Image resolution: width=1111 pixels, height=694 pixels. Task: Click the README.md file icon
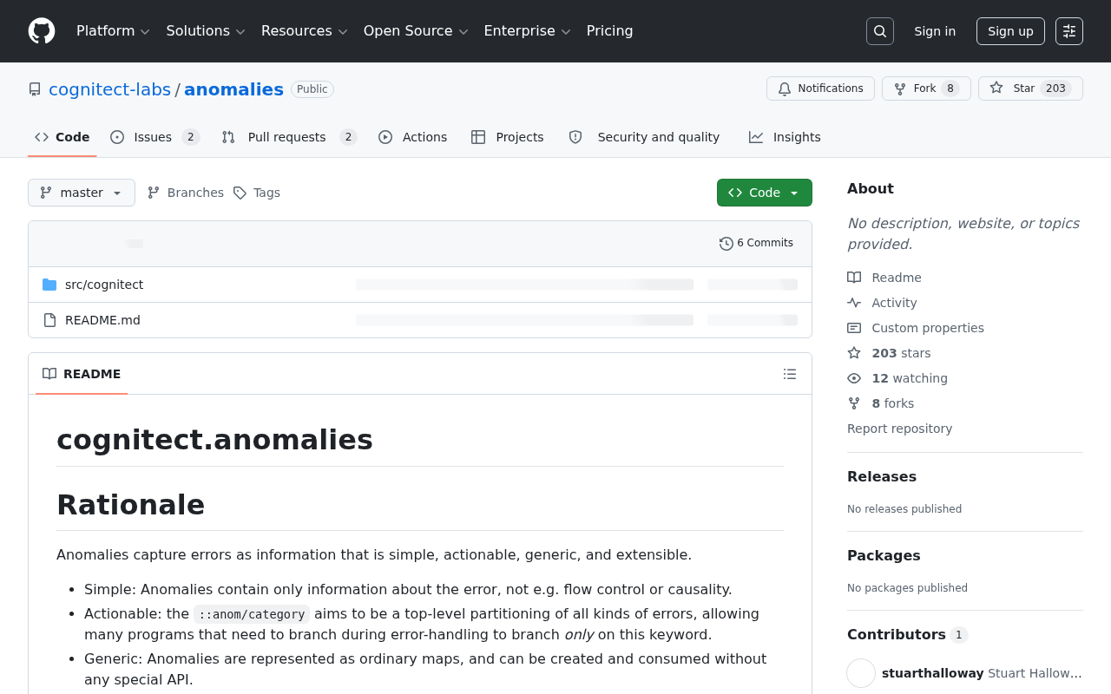click(49, 320)
